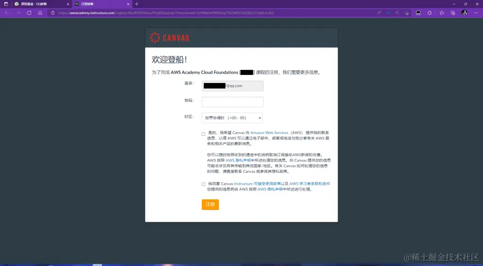View site information lock icon

click(x=53, y=13)
